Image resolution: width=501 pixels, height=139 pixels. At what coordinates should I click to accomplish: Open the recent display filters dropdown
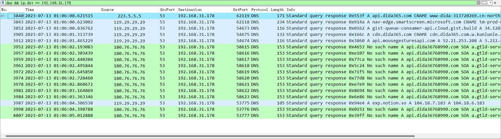coord(490,3)
